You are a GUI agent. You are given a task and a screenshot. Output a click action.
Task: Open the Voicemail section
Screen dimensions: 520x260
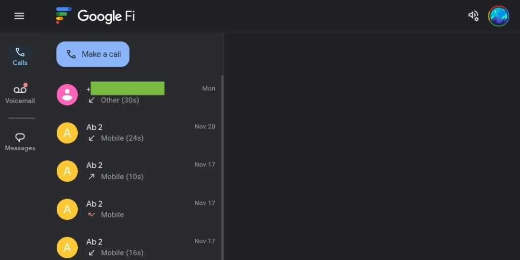click(x=20, y=94)
